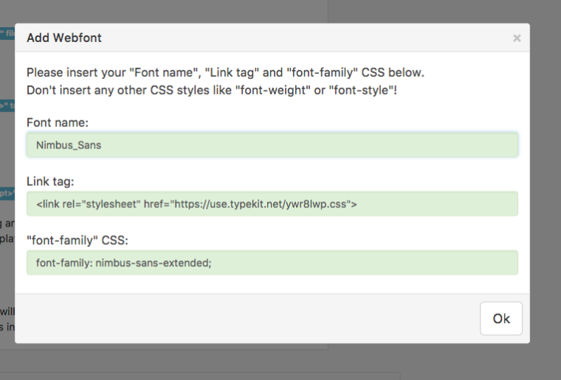Click the empty end of font-family CSS field
Image resolution: width=561 pixels, height=380 pixels.
pos(406,263)
